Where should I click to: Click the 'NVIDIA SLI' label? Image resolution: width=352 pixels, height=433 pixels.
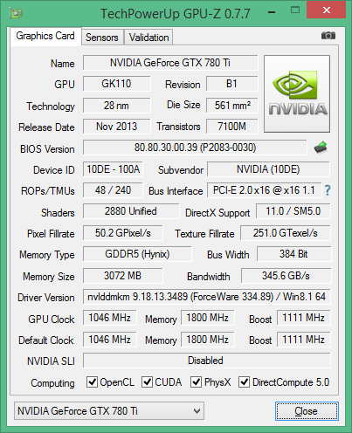click(x=51, y=361)
